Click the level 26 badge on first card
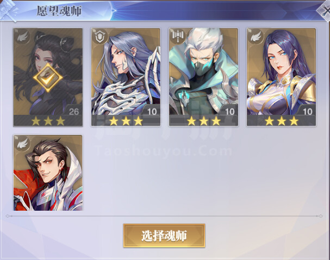The width and height of the screenshot is (330, 260). point(73,111)
